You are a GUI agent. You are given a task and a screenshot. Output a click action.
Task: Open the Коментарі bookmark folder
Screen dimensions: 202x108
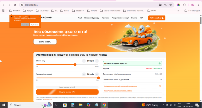pyautogui.click(x=42, y=11)
